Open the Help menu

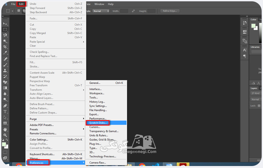click(110, 4)
